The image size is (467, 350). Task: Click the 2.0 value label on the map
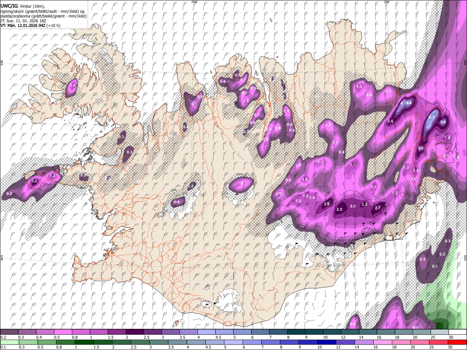tap(353, 206)
